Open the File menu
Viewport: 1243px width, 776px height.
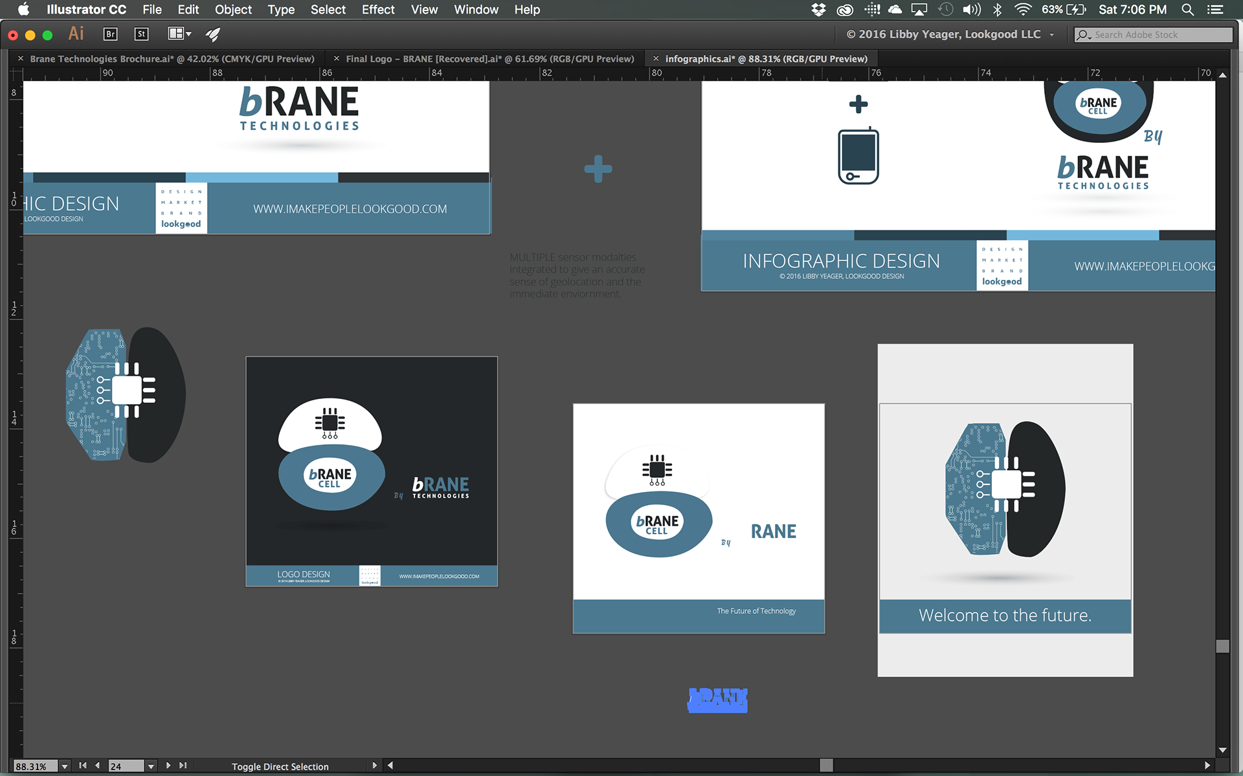[152, 9]
